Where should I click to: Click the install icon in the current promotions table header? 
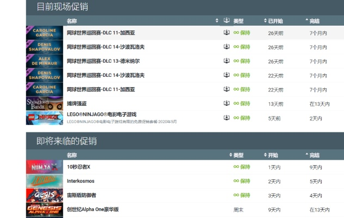226,21
